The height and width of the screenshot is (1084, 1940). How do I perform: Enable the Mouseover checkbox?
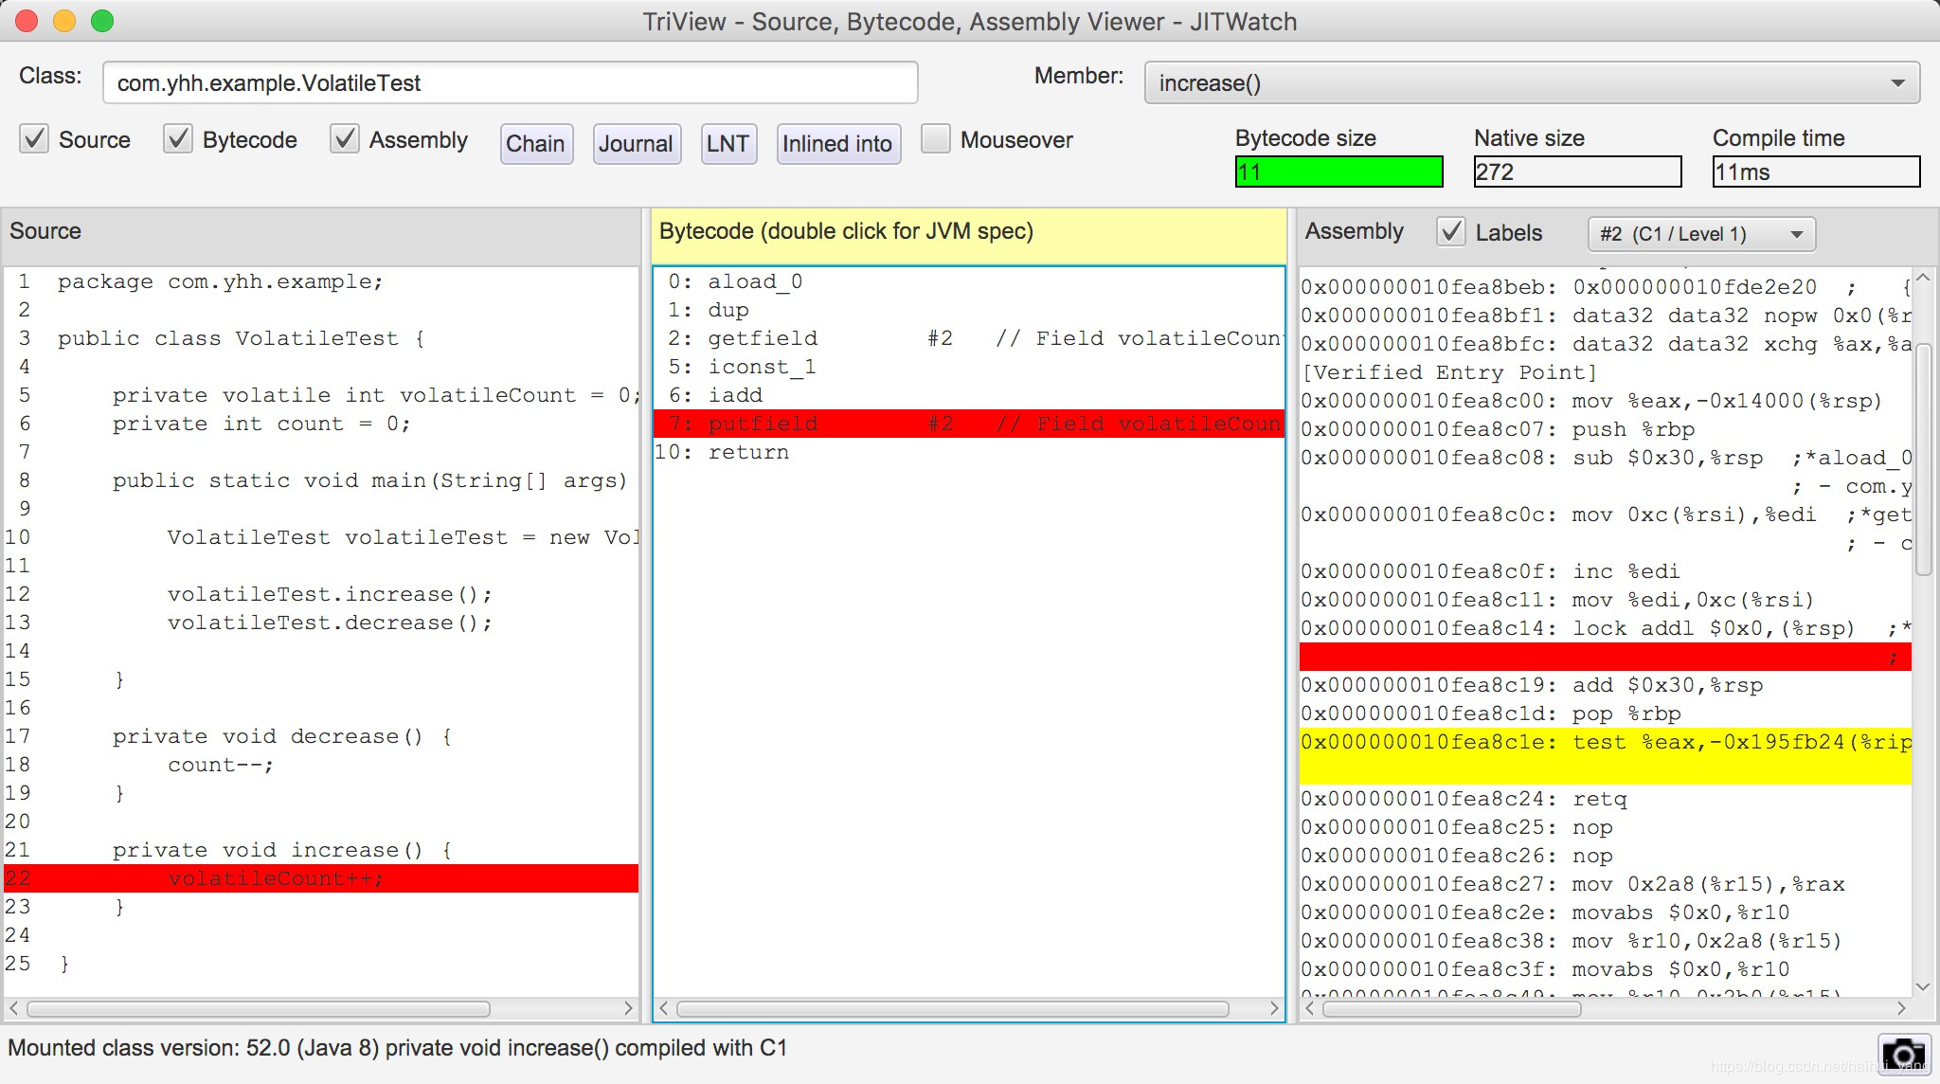pos(936,139)
